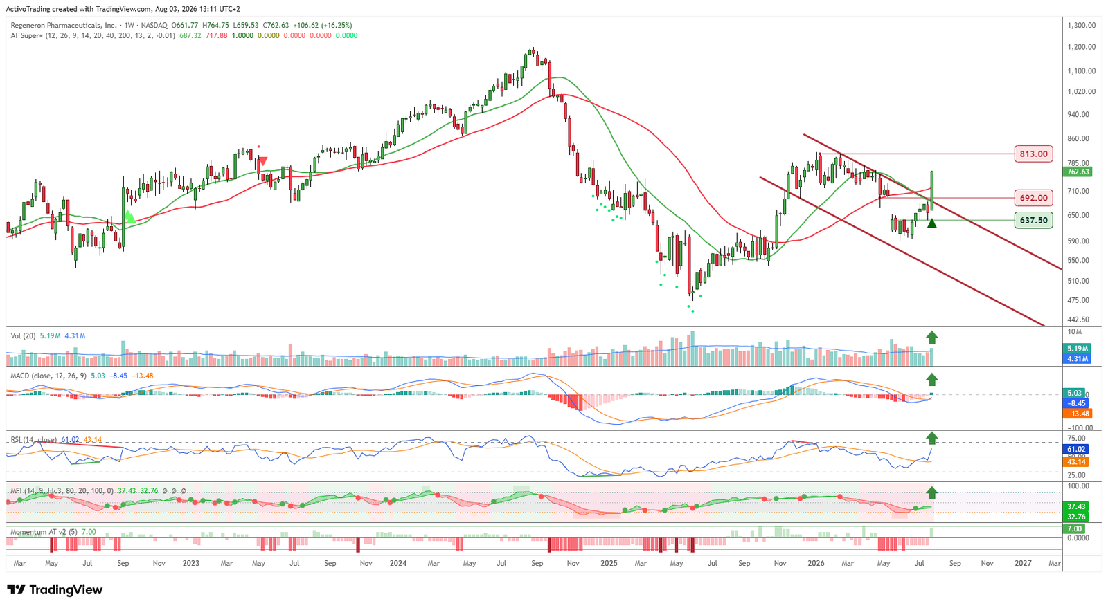Click the O661.77 open value in the legend
Image resolution: width=1108 pixels, height=608 pixels.
click(185, 26)
